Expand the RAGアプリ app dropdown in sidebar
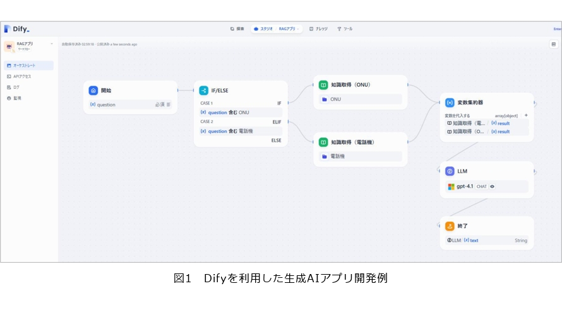 point(52,44)
